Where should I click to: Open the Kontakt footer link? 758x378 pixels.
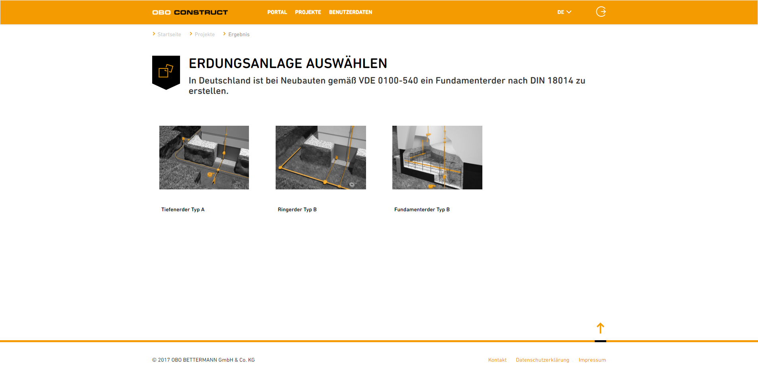click(x=497, y=360)
